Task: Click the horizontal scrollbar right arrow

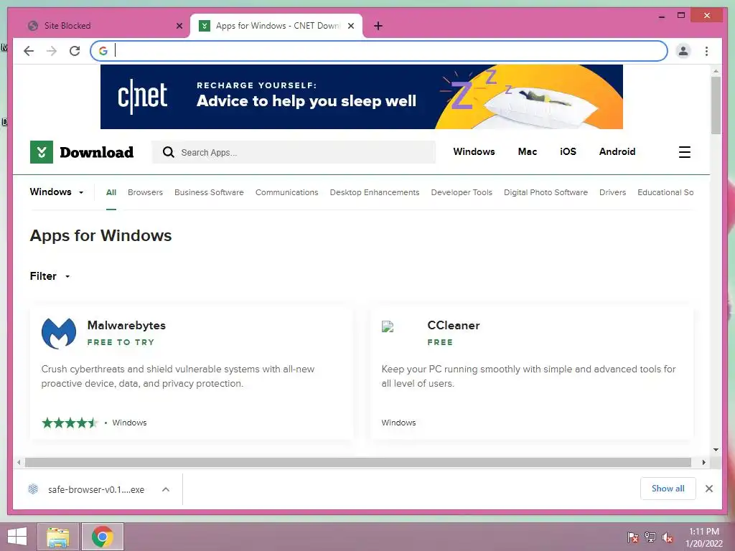Action: (x=703, y=463)
